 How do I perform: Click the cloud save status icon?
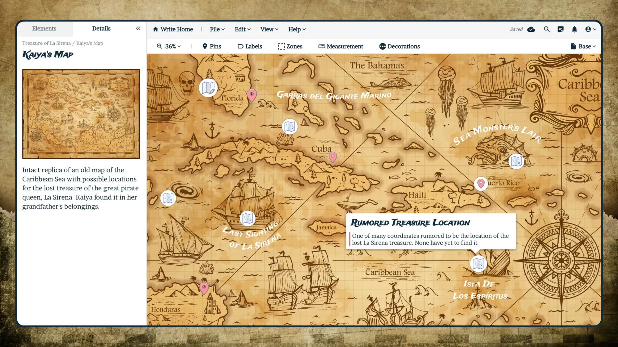[531, 29]
